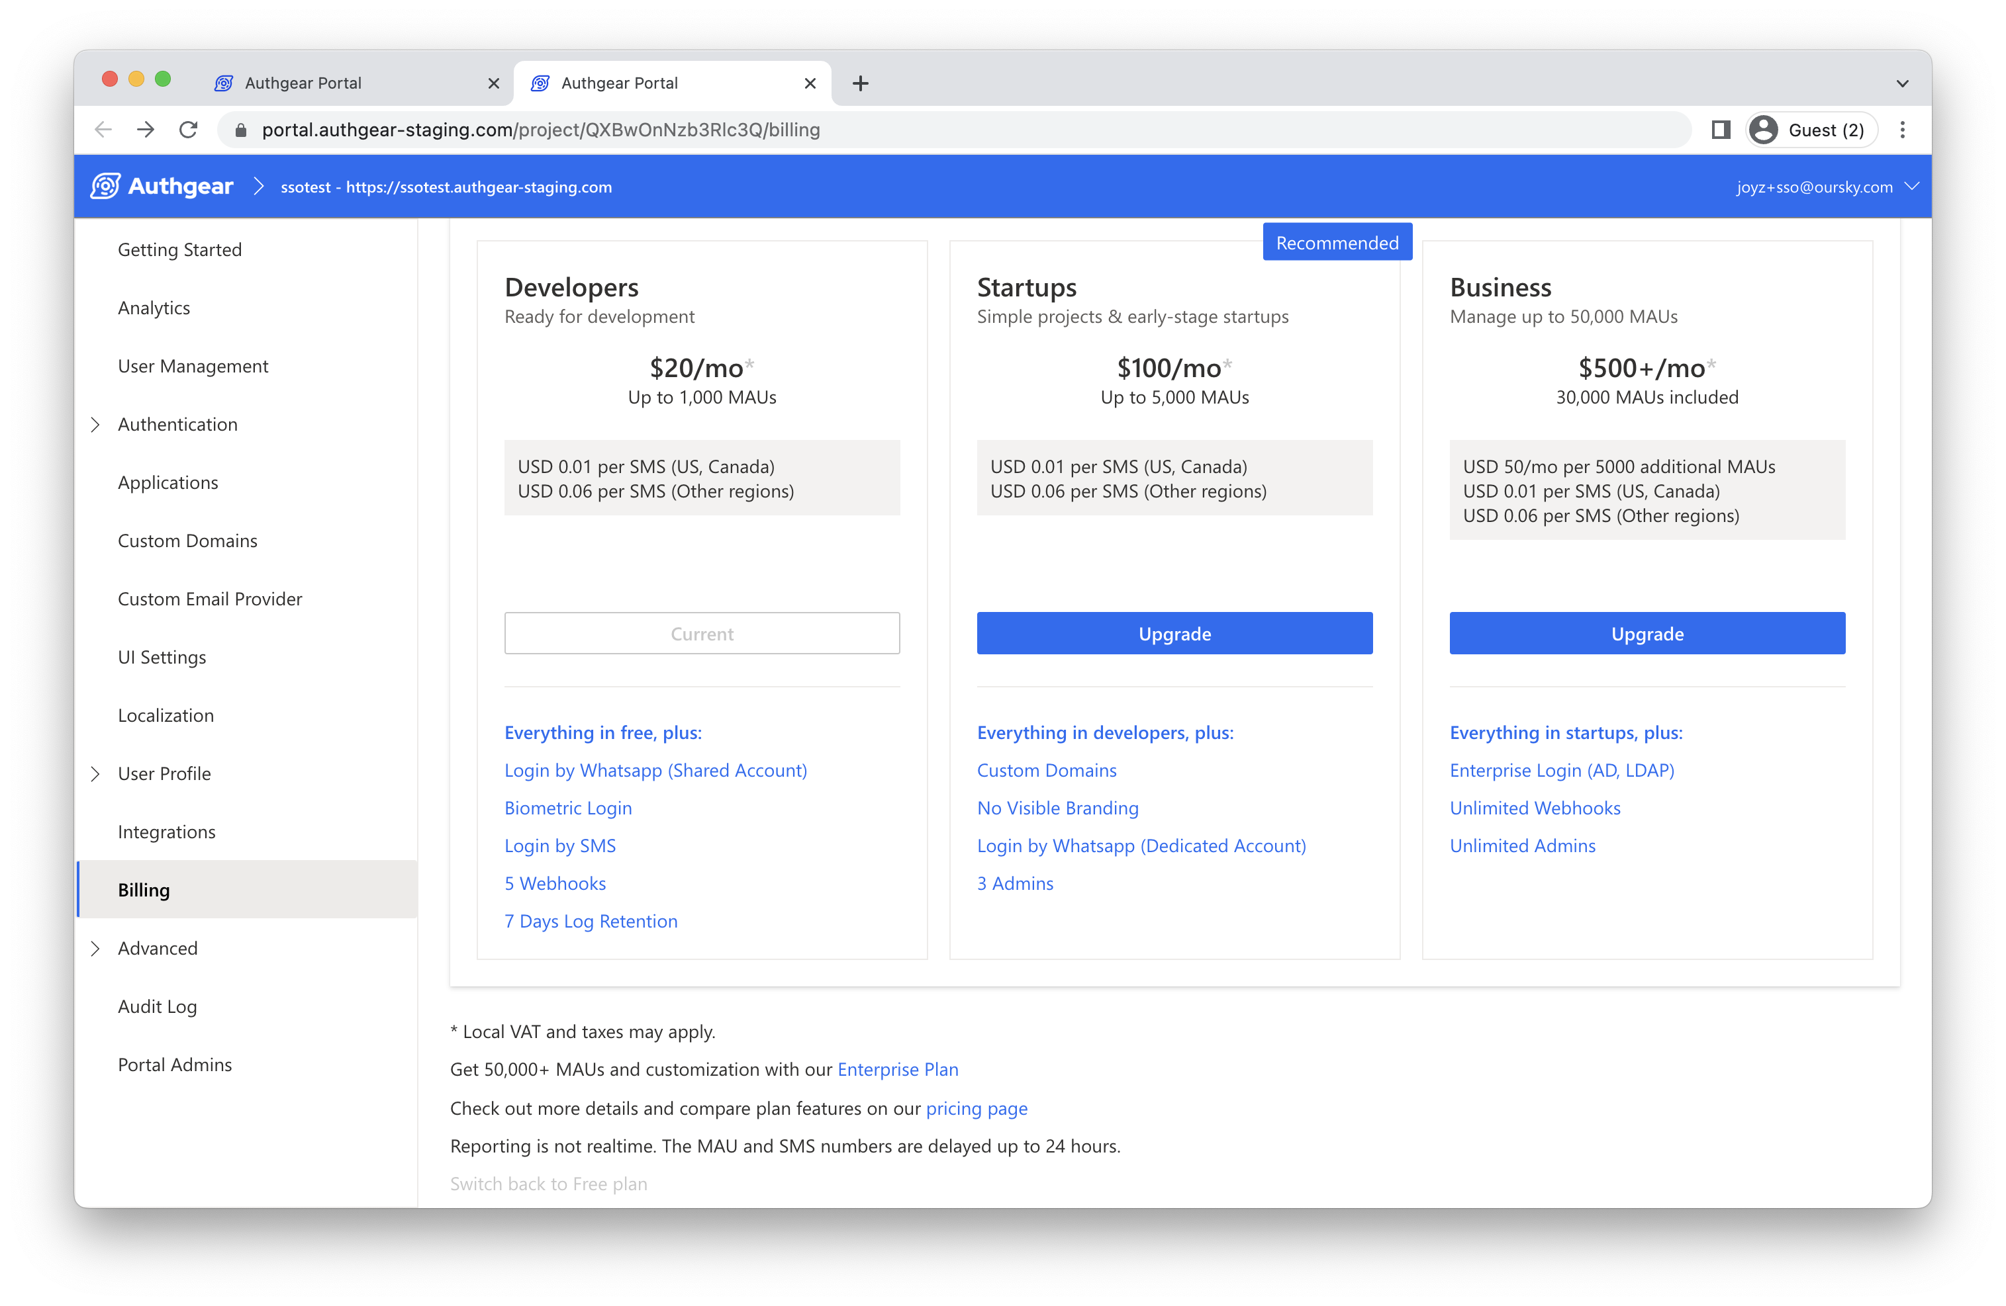Open the tab search chevron
2006x1306 pixels.
coord(1902,83)
